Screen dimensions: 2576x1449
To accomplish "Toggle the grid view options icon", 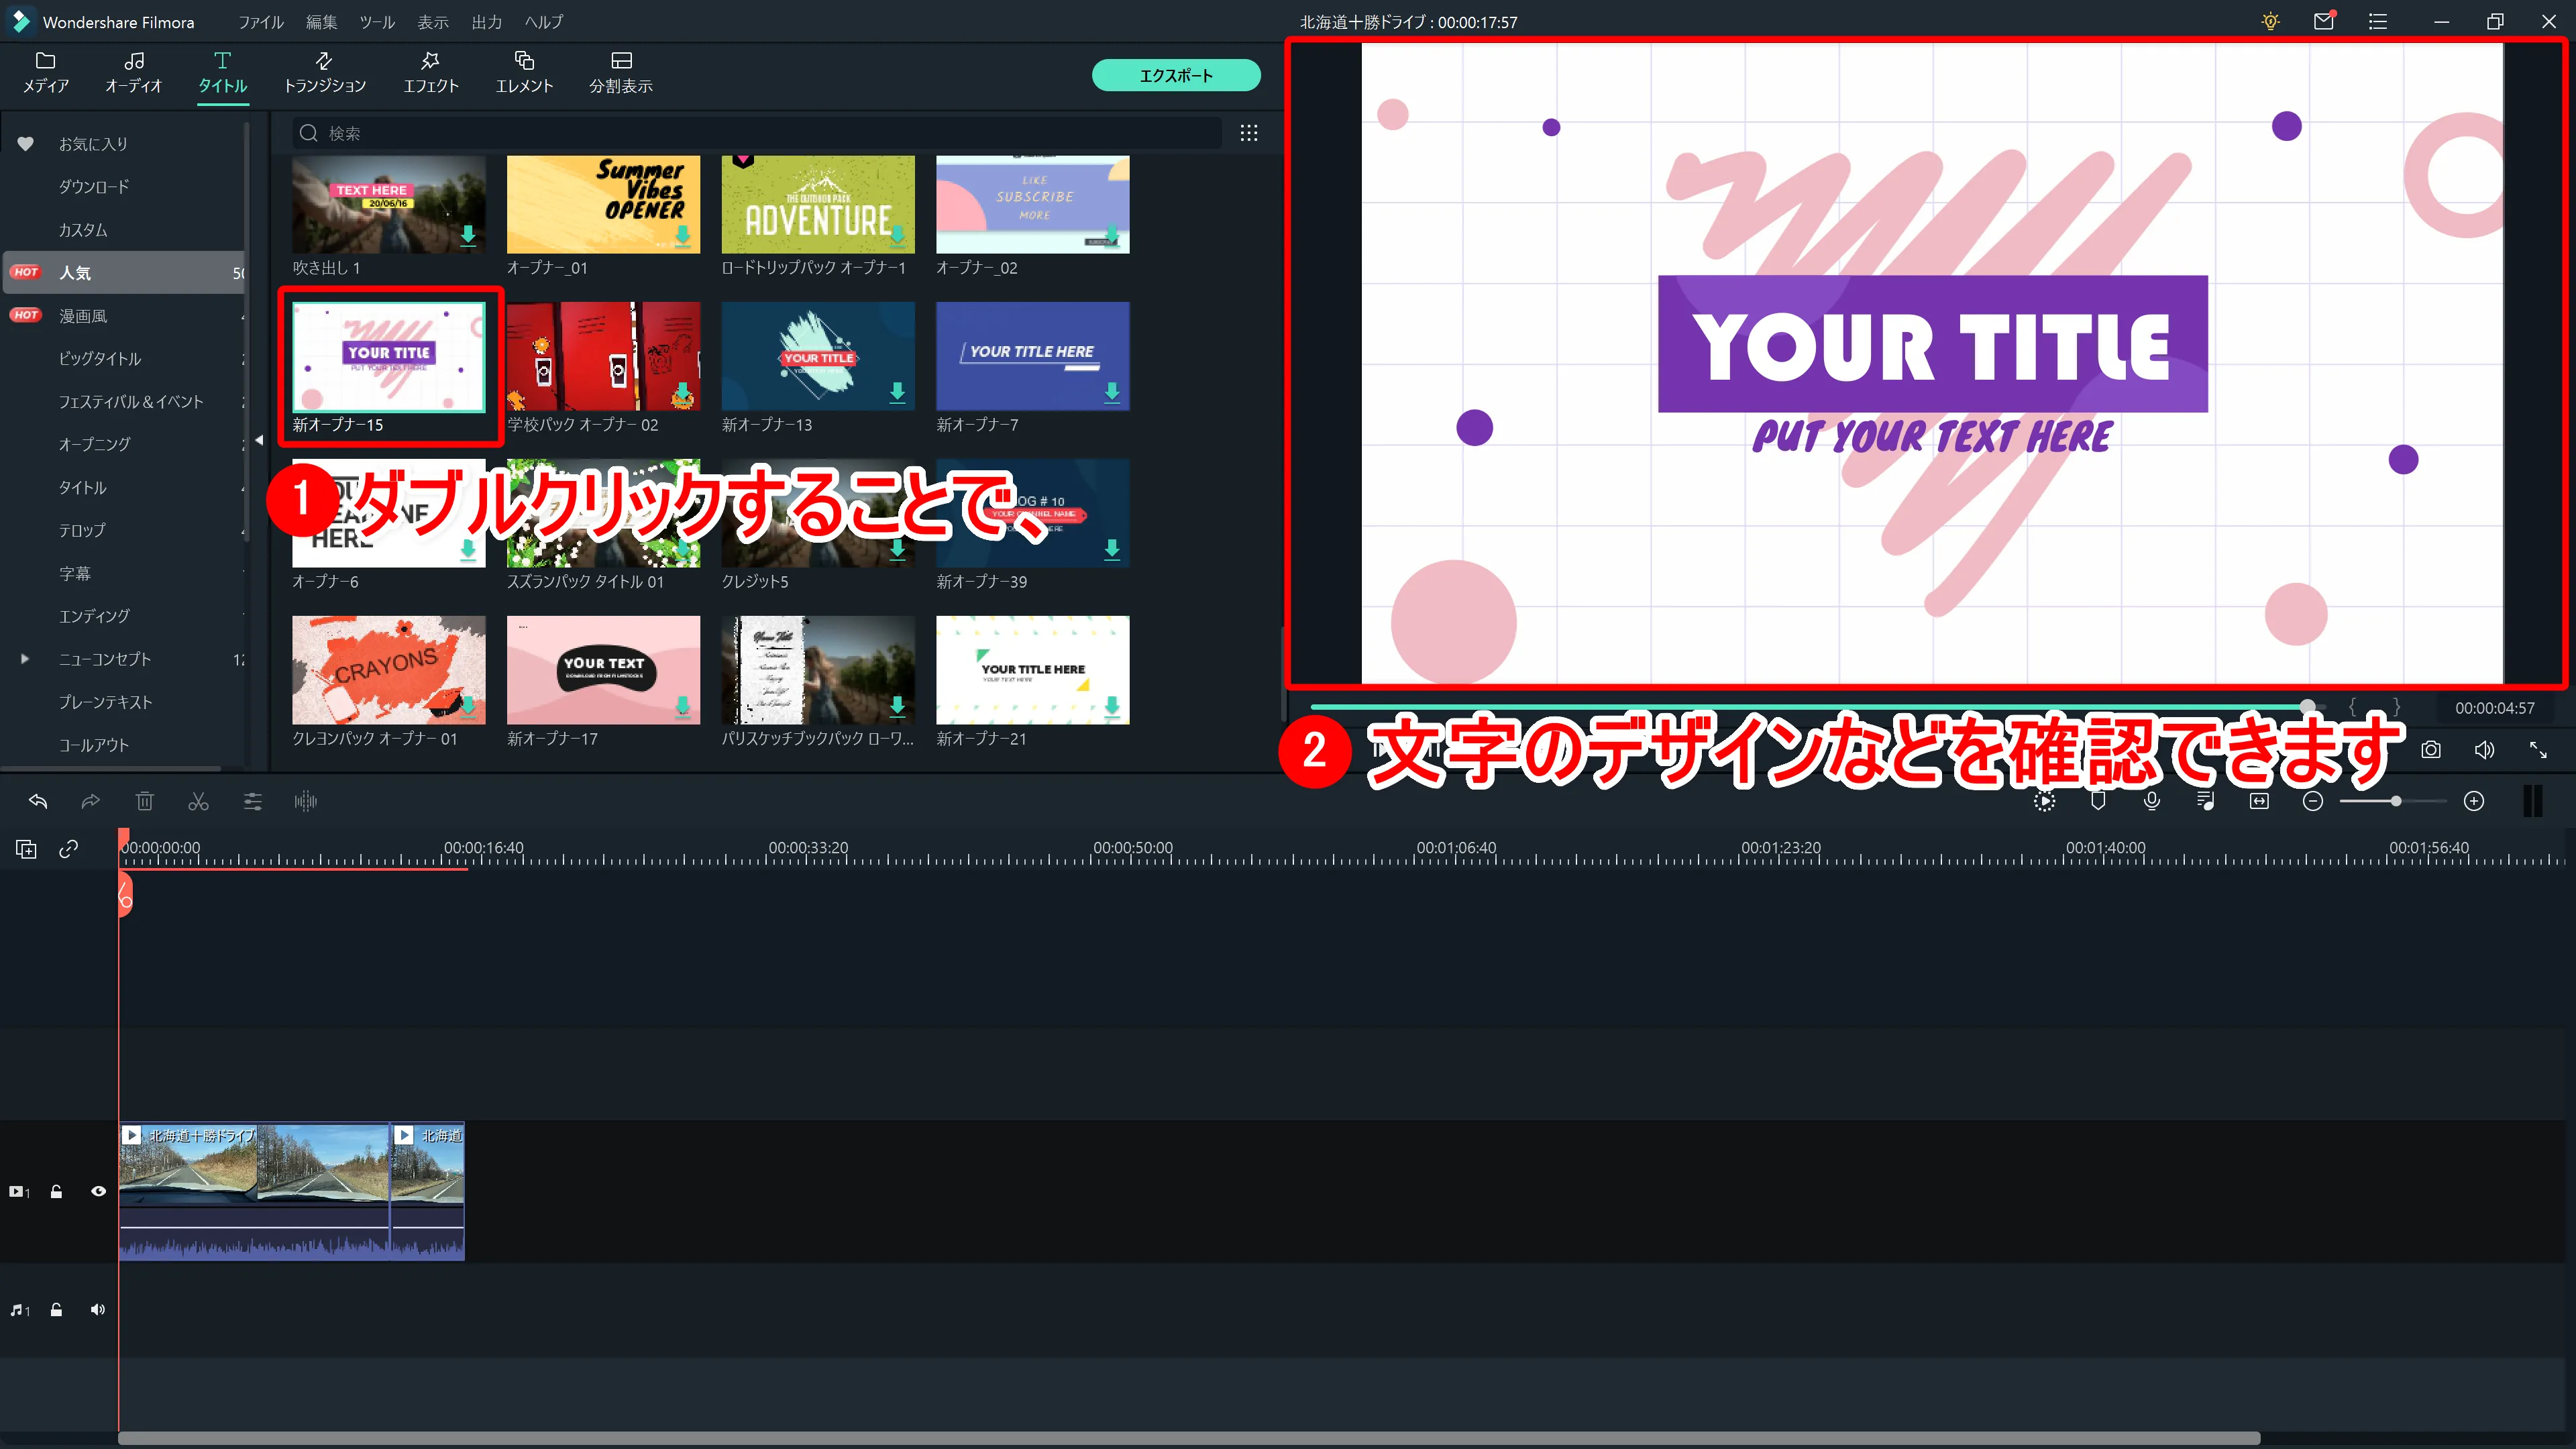I will click(1249, 133).
